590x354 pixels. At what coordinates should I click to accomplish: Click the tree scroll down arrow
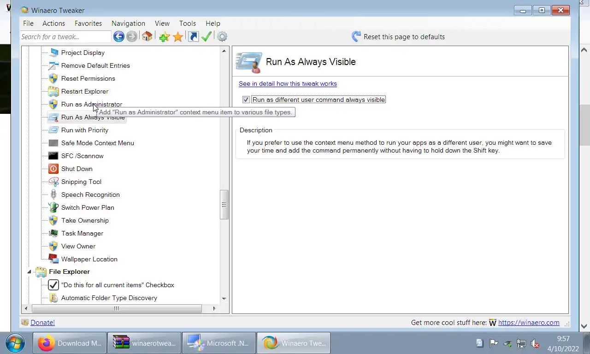tap(224, 299)
